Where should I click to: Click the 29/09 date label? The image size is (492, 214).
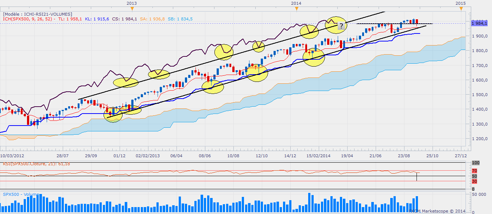(x=91, y=155)
